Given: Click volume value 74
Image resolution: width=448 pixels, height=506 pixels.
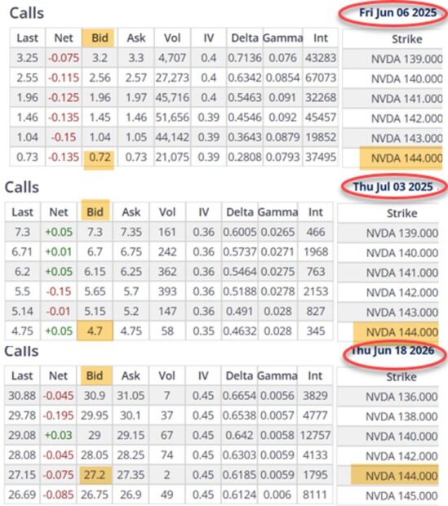Looking at the screenshot, I should pos(166,455).
